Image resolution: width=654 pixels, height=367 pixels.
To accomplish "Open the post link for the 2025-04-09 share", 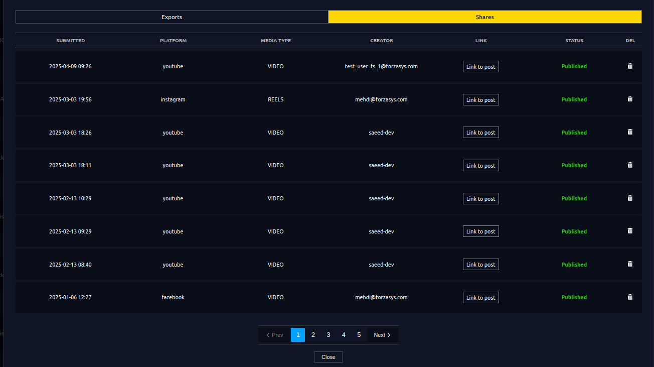I will click(x=480, y=66).
